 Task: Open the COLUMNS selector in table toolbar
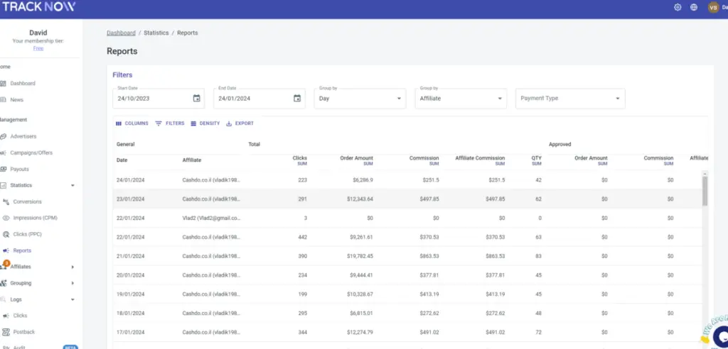point(132,123)
